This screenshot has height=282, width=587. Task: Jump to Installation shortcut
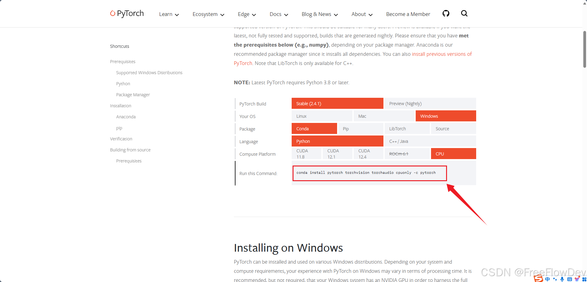121,106
